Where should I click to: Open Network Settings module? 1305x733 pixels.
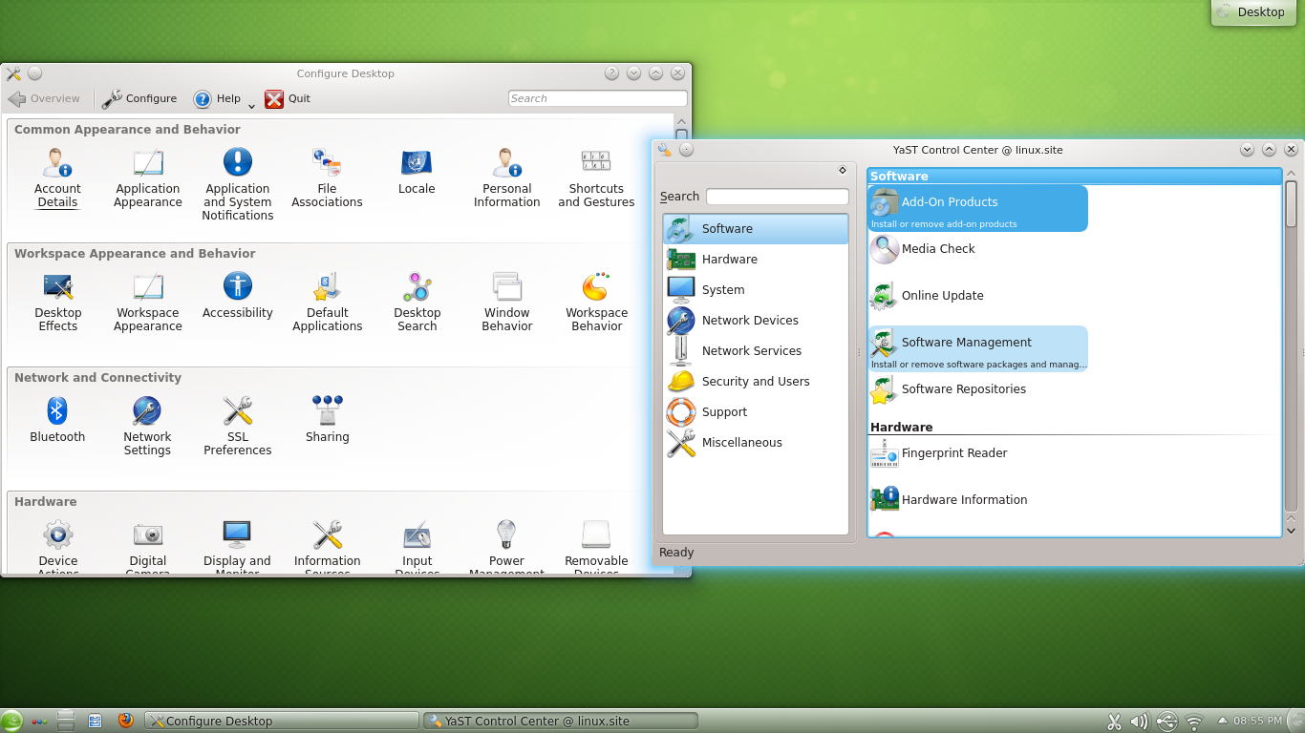[147, 426]
